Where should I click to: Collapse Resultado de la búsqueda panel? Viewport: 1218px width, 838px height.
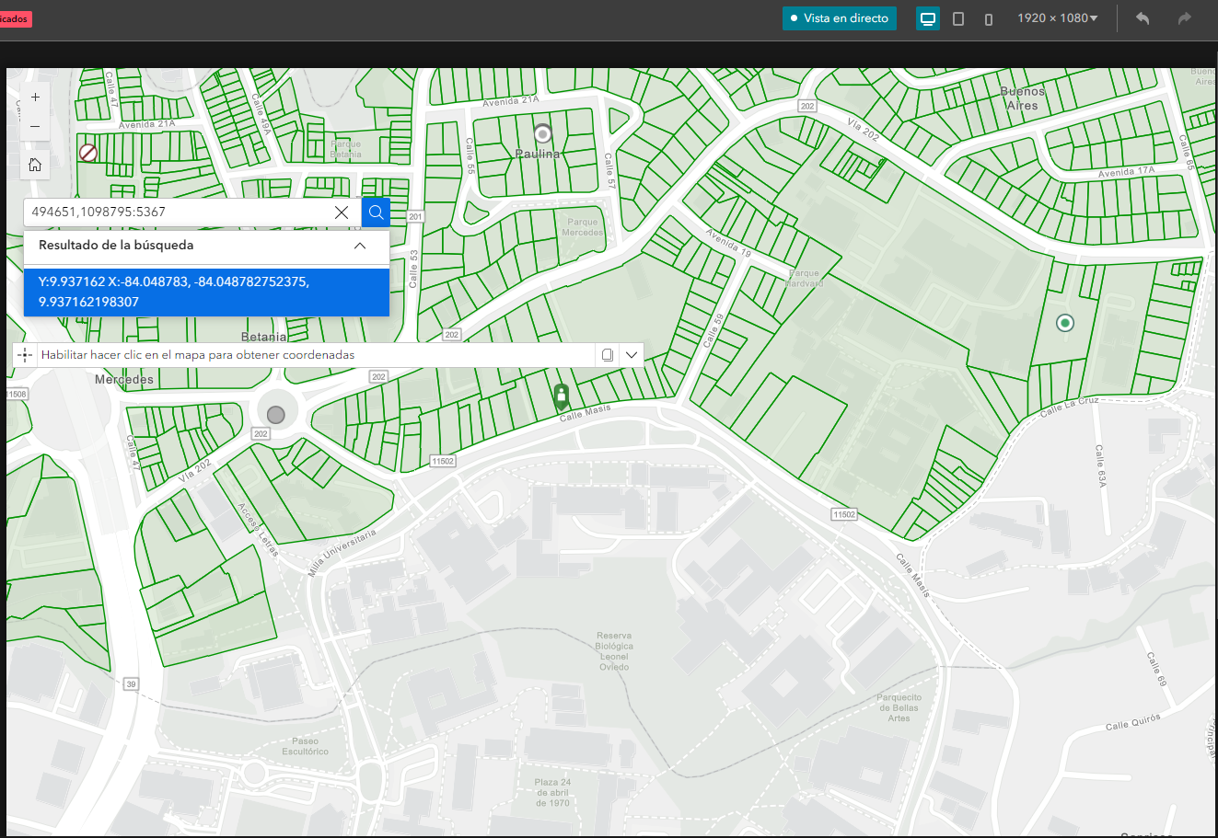click(360, 246)
